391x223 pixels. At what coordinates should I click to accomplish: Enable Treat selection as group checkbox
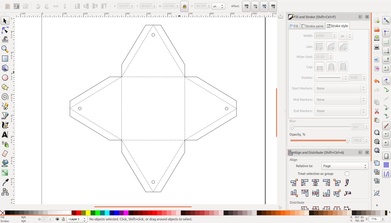pos(347,174)
